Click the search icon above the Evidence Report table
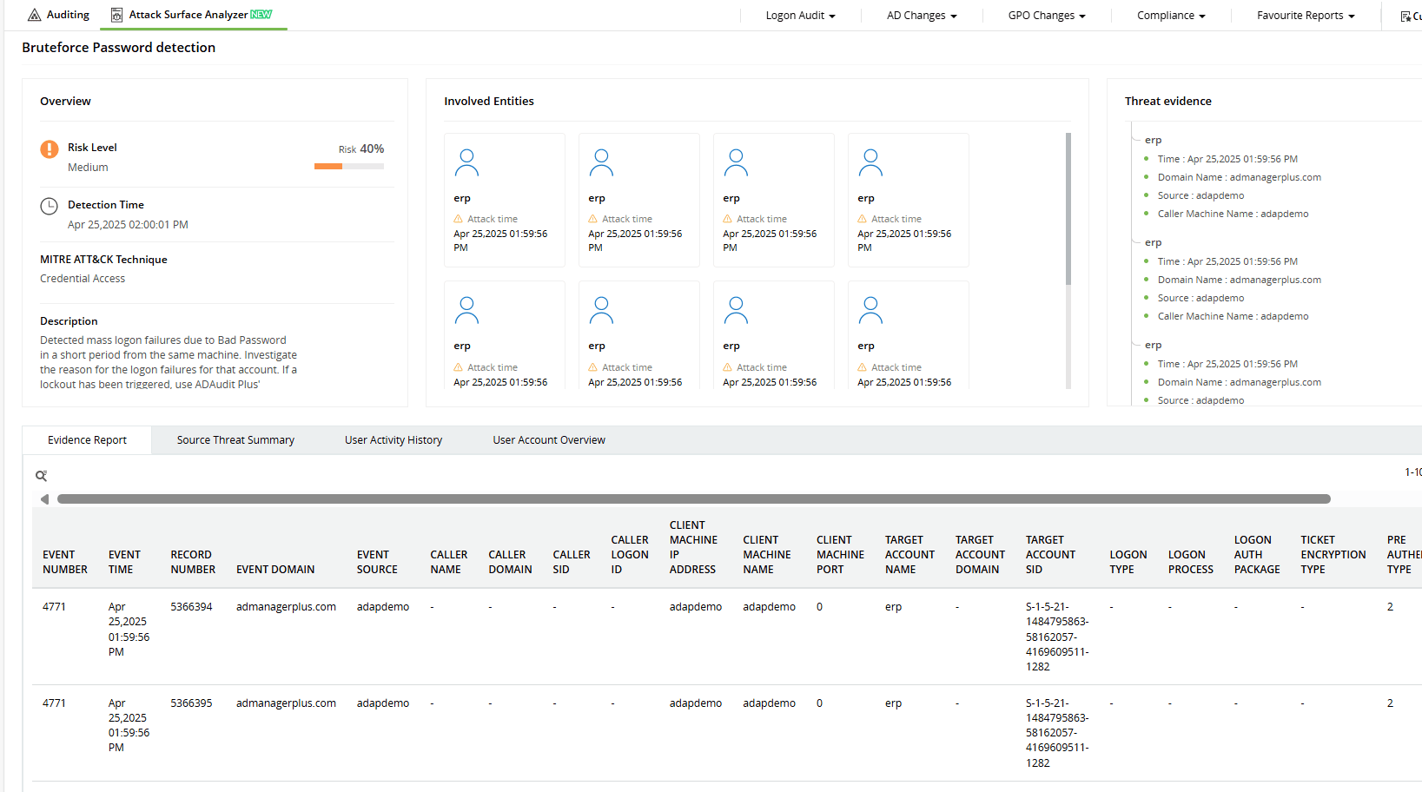 click(x=41, y=476)
